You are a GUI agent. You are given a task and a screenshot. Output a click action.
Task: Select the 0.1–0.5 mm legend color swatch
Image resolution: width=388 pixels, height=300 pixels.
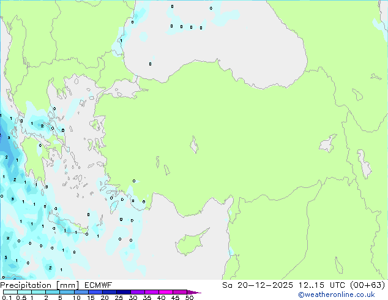coord(10,292)
